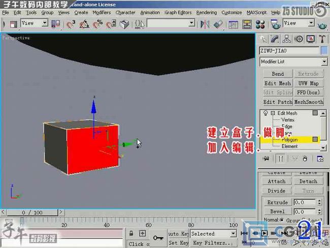Click the FFD(box) modifier button
Image resolution: width=330 pixels, height=248 pixels.
(x=308, y=92)
